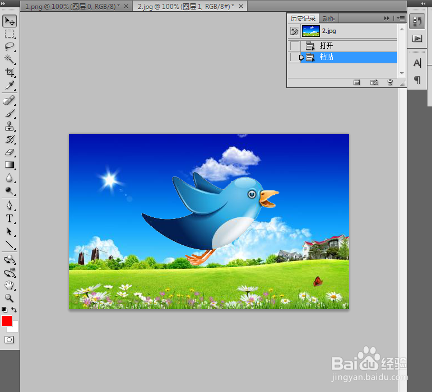Select the Brush tool
432x392 pixels.
tap(10, 114)
